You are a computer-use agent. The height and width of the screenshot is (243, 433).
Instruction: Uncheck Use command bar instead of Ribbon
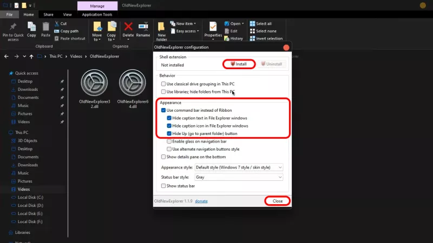pyautogui.click(x=163, y=110)
